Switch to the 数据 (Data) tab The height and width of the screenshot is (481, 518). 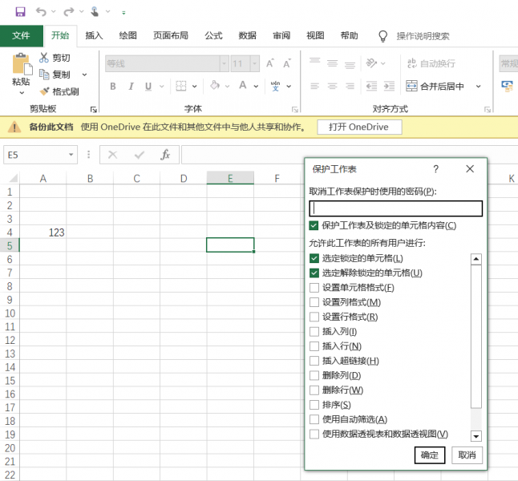(x=248, y=36)
